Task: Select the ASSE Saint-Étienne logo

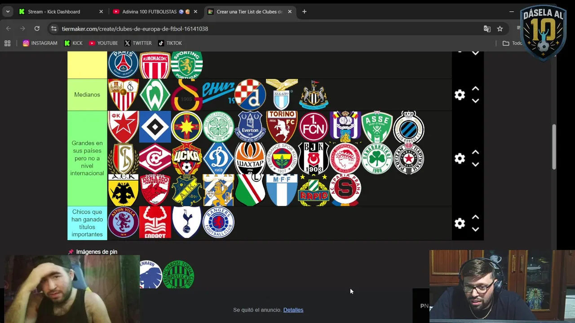Action: (x=377, y=127)
